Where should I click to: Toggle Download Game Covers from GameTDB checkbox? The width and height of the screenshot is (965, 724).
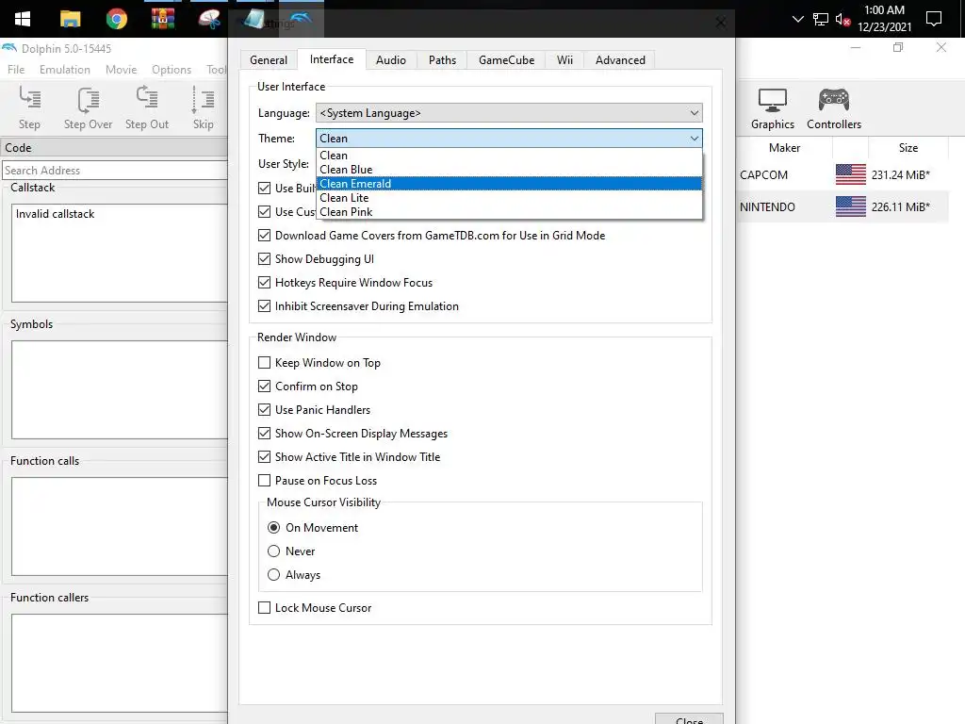(x=264, y=235)
